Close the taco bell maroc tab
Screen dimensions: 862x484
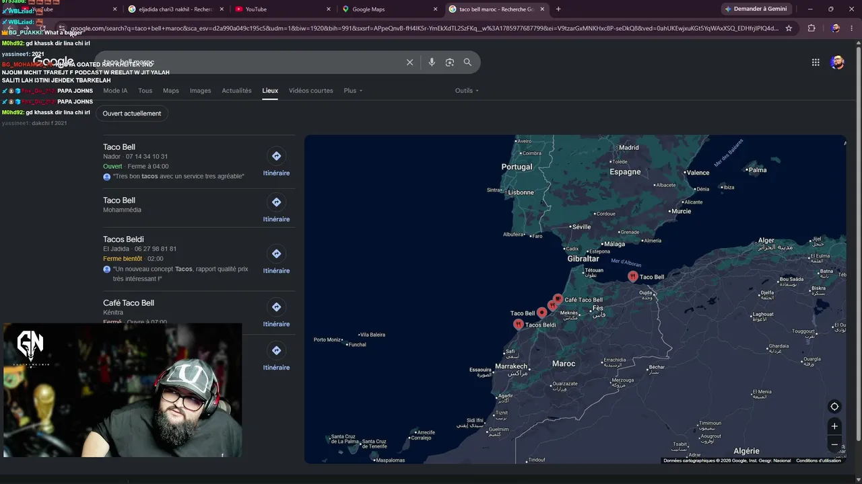click(x=542, y=9)
